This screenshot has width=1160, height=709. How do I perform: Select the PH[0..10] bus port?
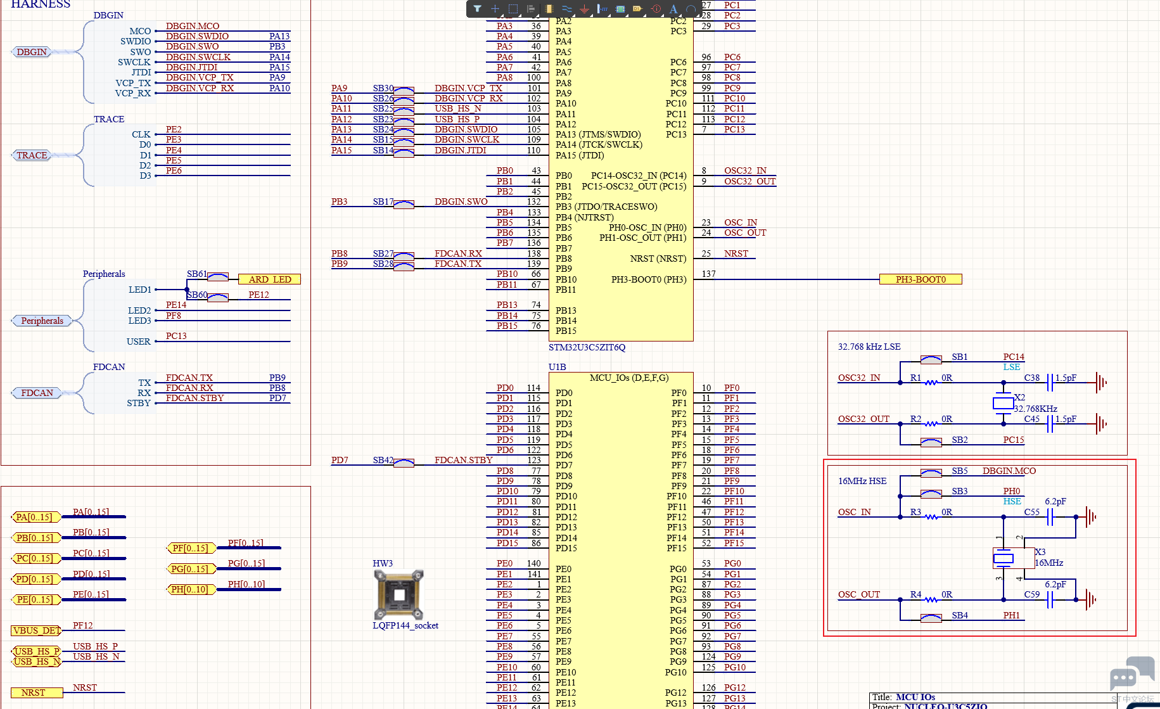point(191,589)
